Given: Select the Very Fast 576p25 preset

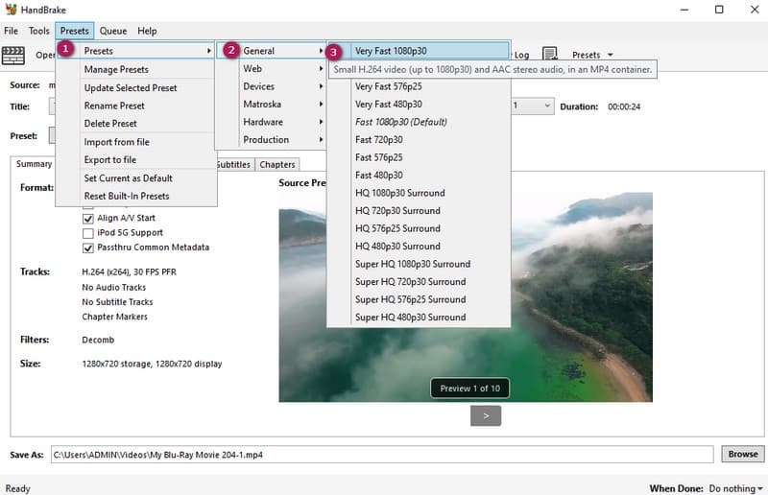Looking at the screenshot, I should click(x=419, y=86).
